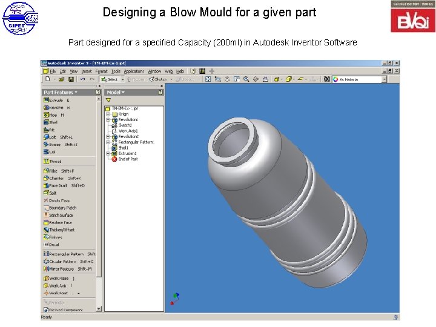Open the View menu
The height and width of the screenshot is (327, 436).
tap(74, 71)
